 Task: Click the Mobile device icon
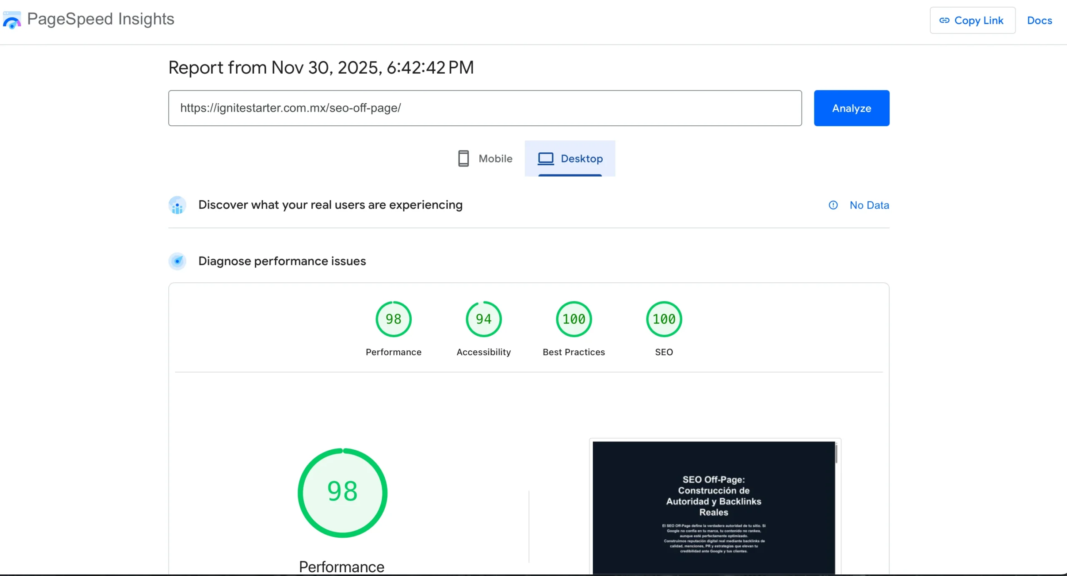[463, 158]
